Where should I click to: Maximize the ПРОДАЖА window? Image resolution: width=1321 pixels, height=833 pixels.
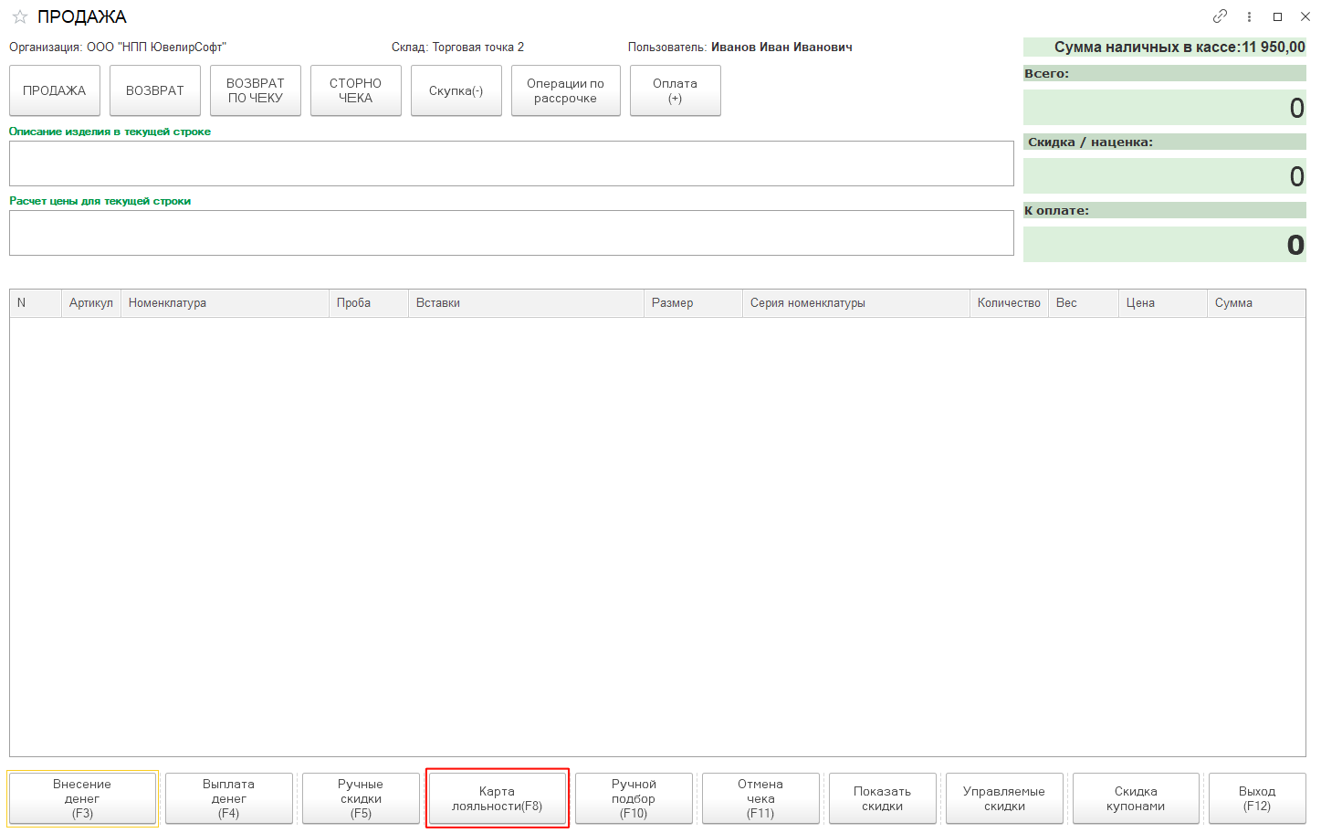[x=1277, y=16]
